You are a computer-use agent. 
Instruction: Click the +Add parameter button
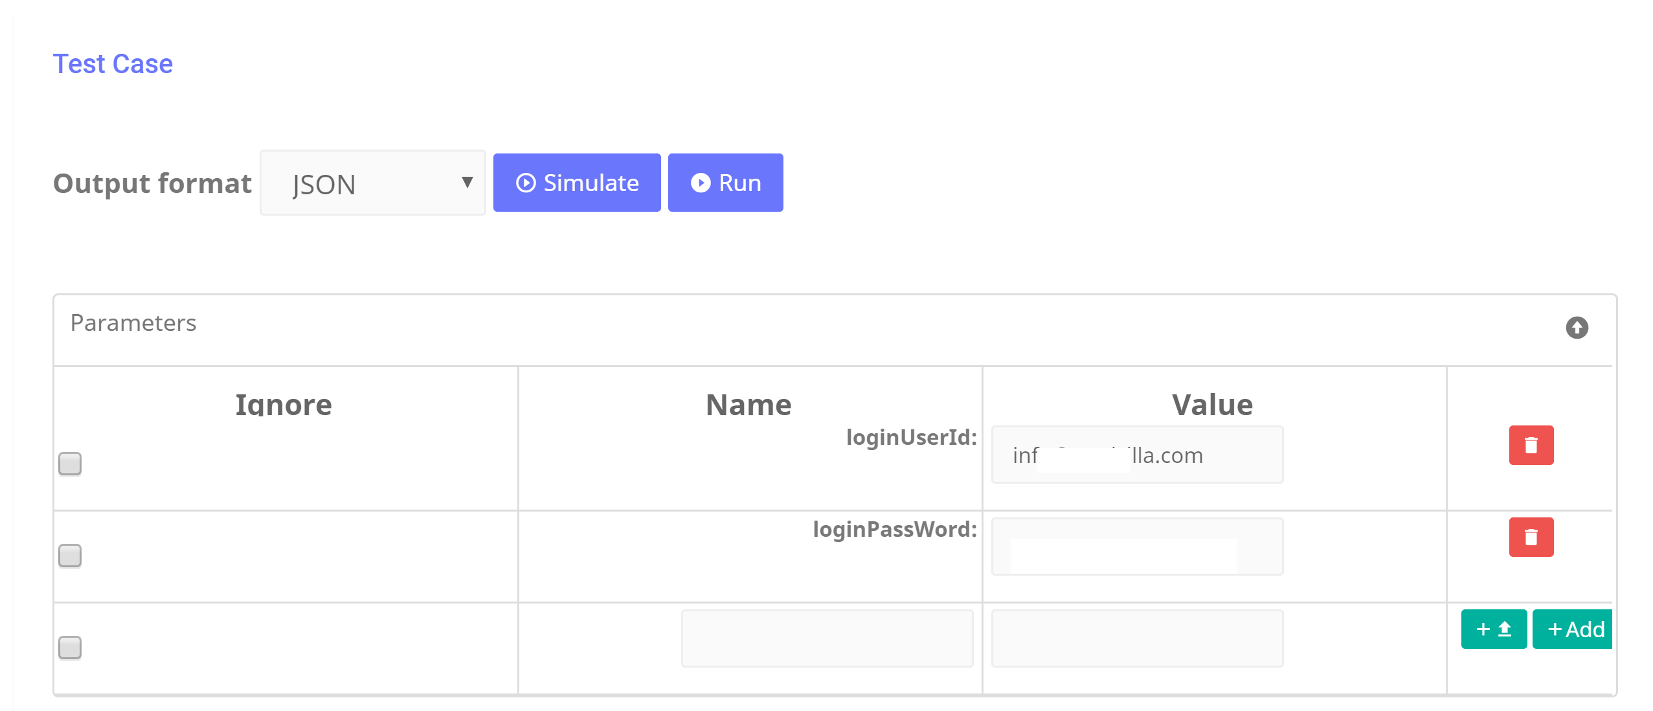(x=1573, y=629)
